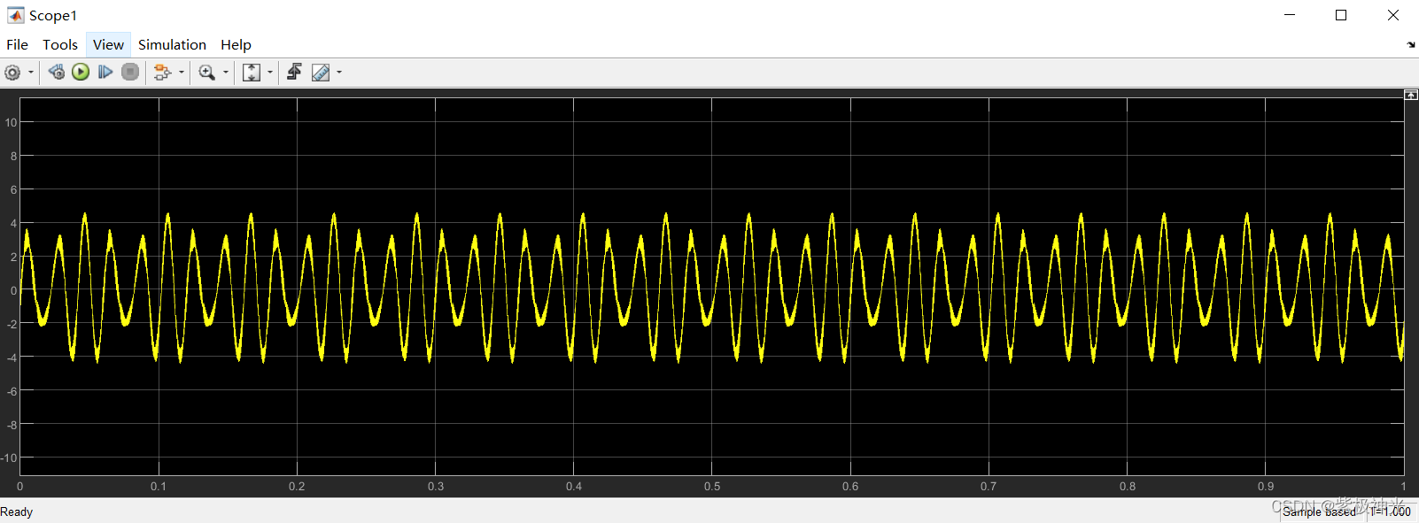
Task: Click the dock scope arrow at menu bar right
Action: click(1411, 44)
